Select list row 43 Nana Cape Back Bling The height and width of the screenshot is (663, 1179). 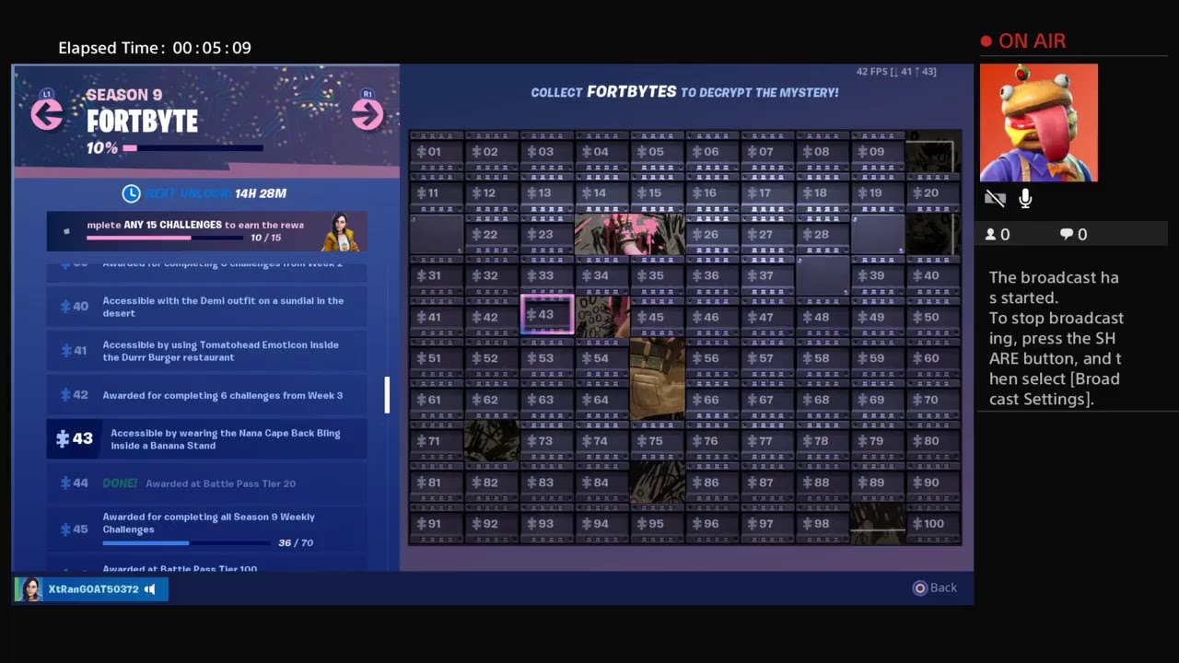point(207,439)
